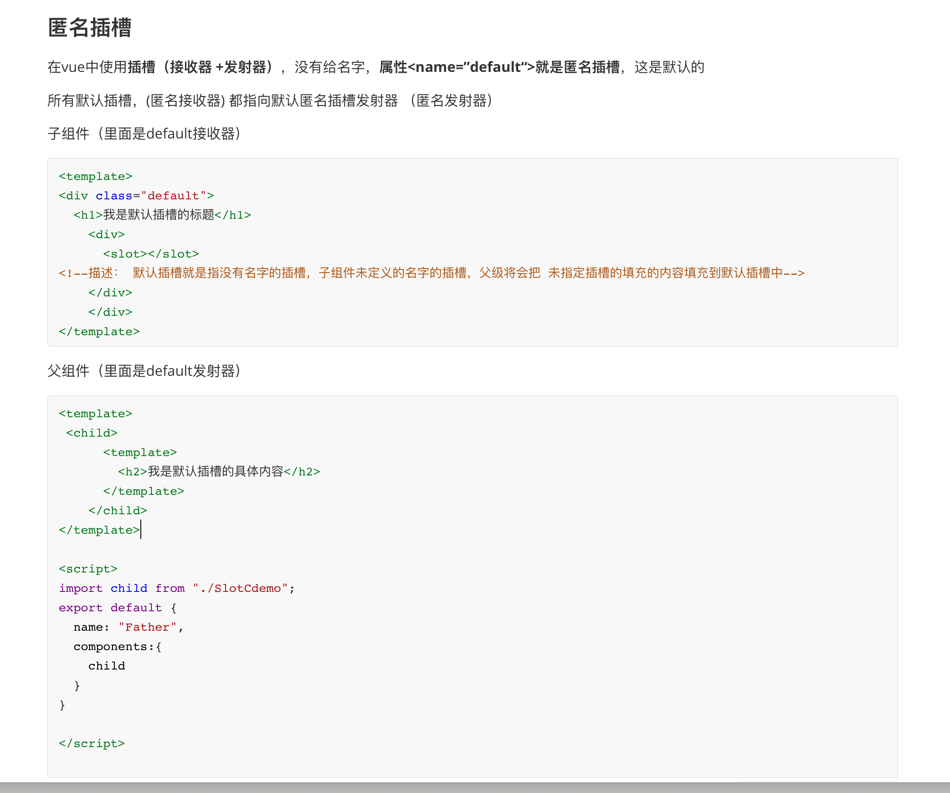Click the bold text 属性<name="default">就是匿名插槽
950x793 pixels.
pos(499,67)
